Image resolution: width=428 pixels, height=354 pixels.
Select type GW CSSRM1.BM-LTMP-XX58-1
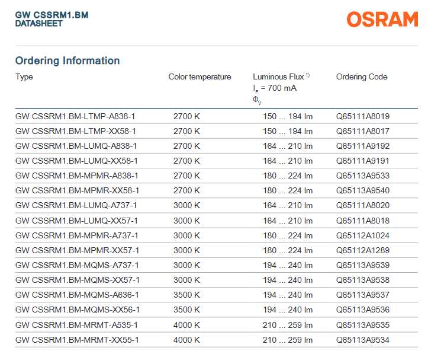76,131
